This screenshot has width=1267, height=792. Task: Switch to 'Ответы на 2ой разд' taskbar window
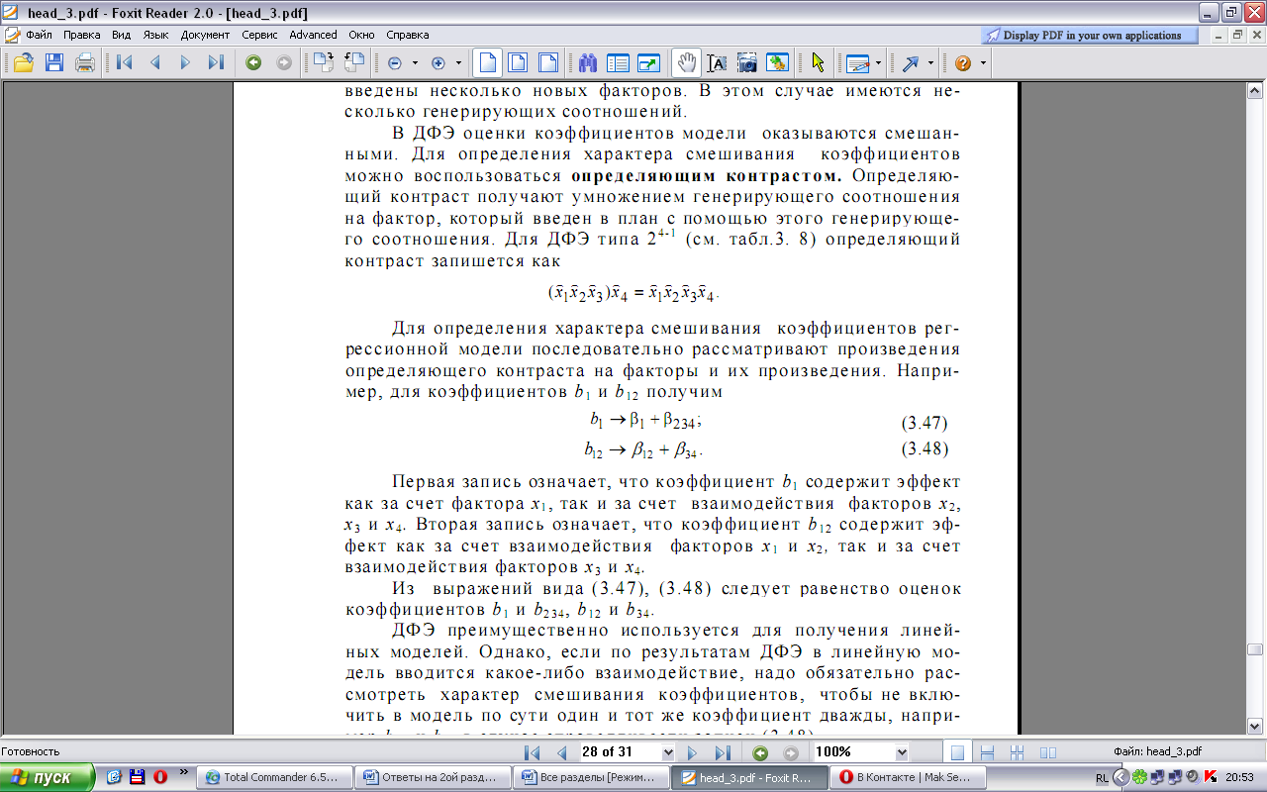435,777
